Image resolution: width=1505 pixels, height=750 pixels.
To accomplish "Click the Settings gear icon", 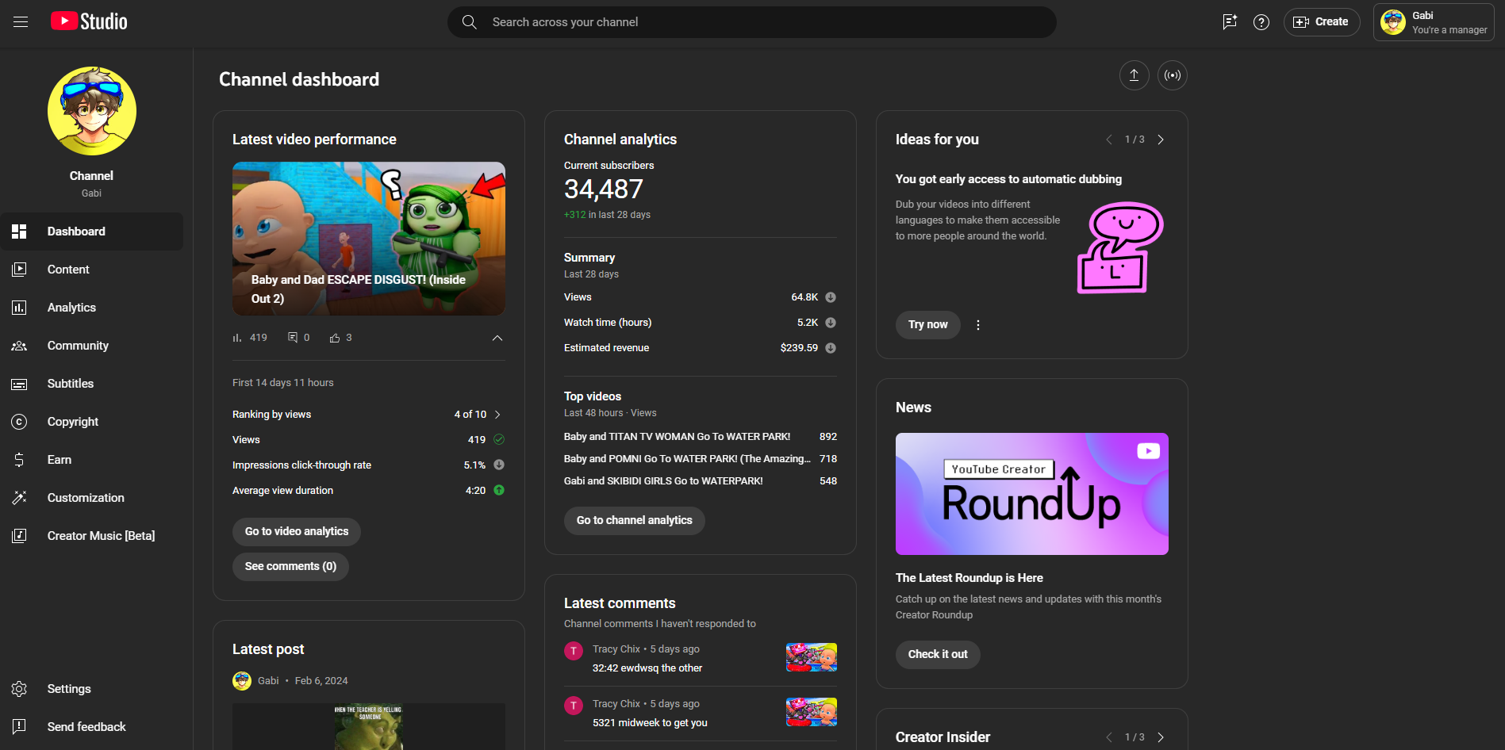I will pyautogui.click(x=19, y=689).
